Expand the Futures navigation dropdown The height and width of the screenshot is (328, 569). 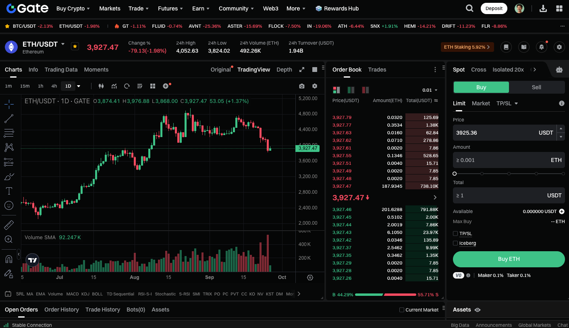(170, 8)
